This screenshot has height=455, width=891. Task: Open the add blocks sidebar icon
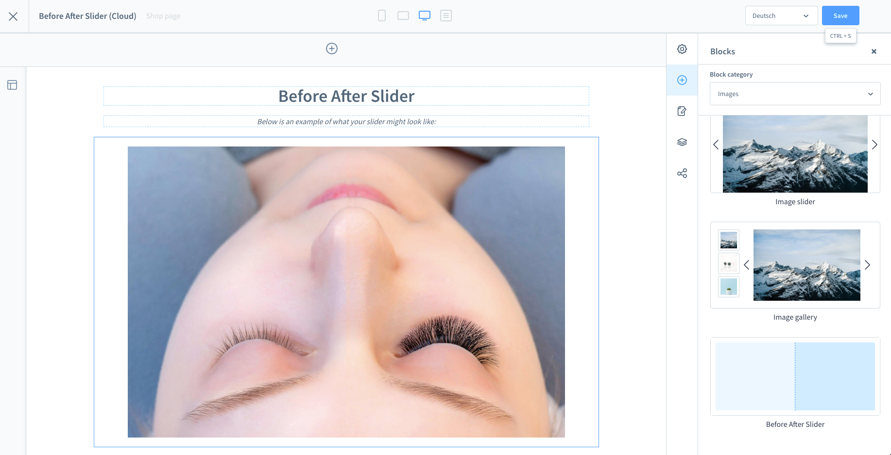point(682,80)
